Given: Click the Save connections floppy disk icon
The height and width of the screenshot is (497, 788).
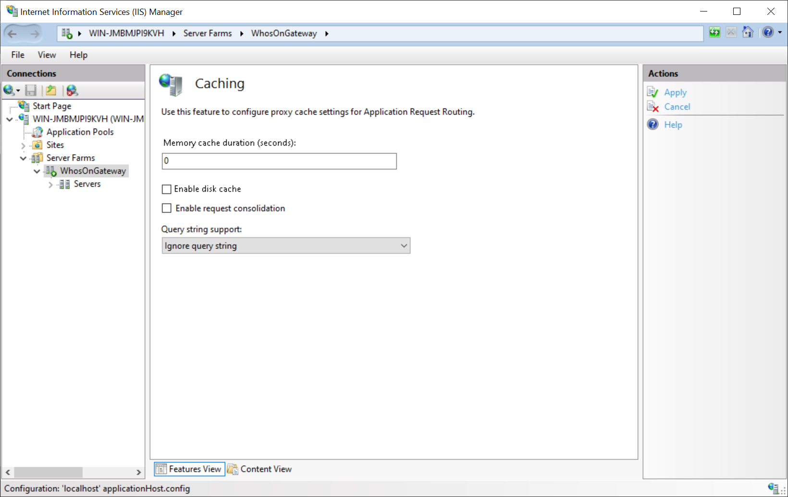Looking at the screenshot, I should point(31,90).
